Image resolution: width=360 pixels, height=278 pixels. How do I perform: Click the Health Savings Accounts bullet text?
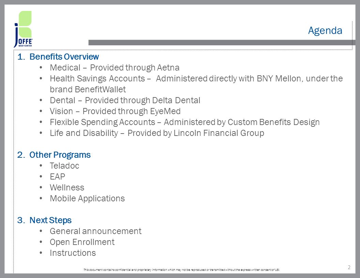tap(196, 78)
